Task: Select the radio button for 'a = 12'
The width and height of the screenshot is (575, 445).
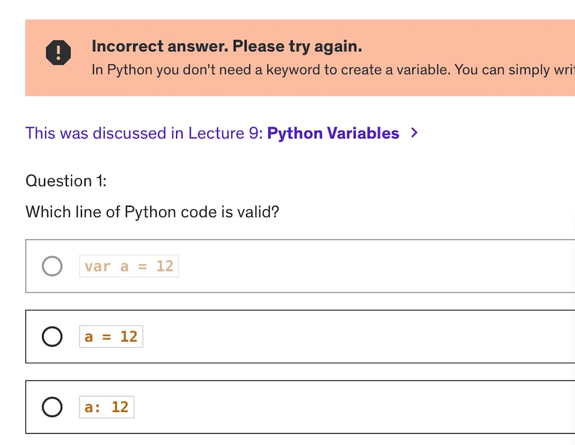Action: coord(52,336)
